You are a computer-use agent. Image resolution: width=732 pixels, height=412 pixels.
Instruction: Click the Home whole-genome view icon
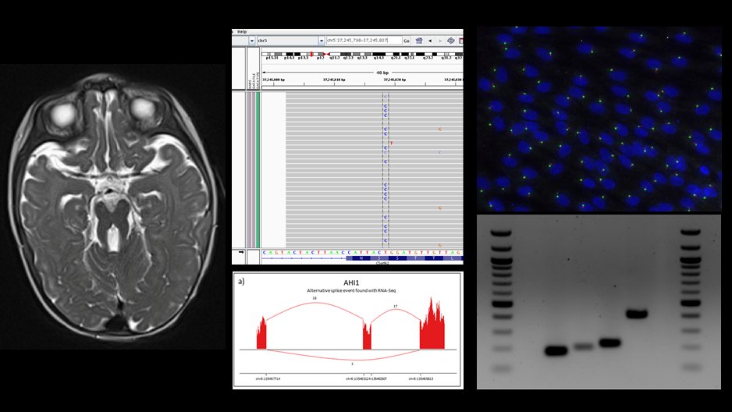pos(419,41)
